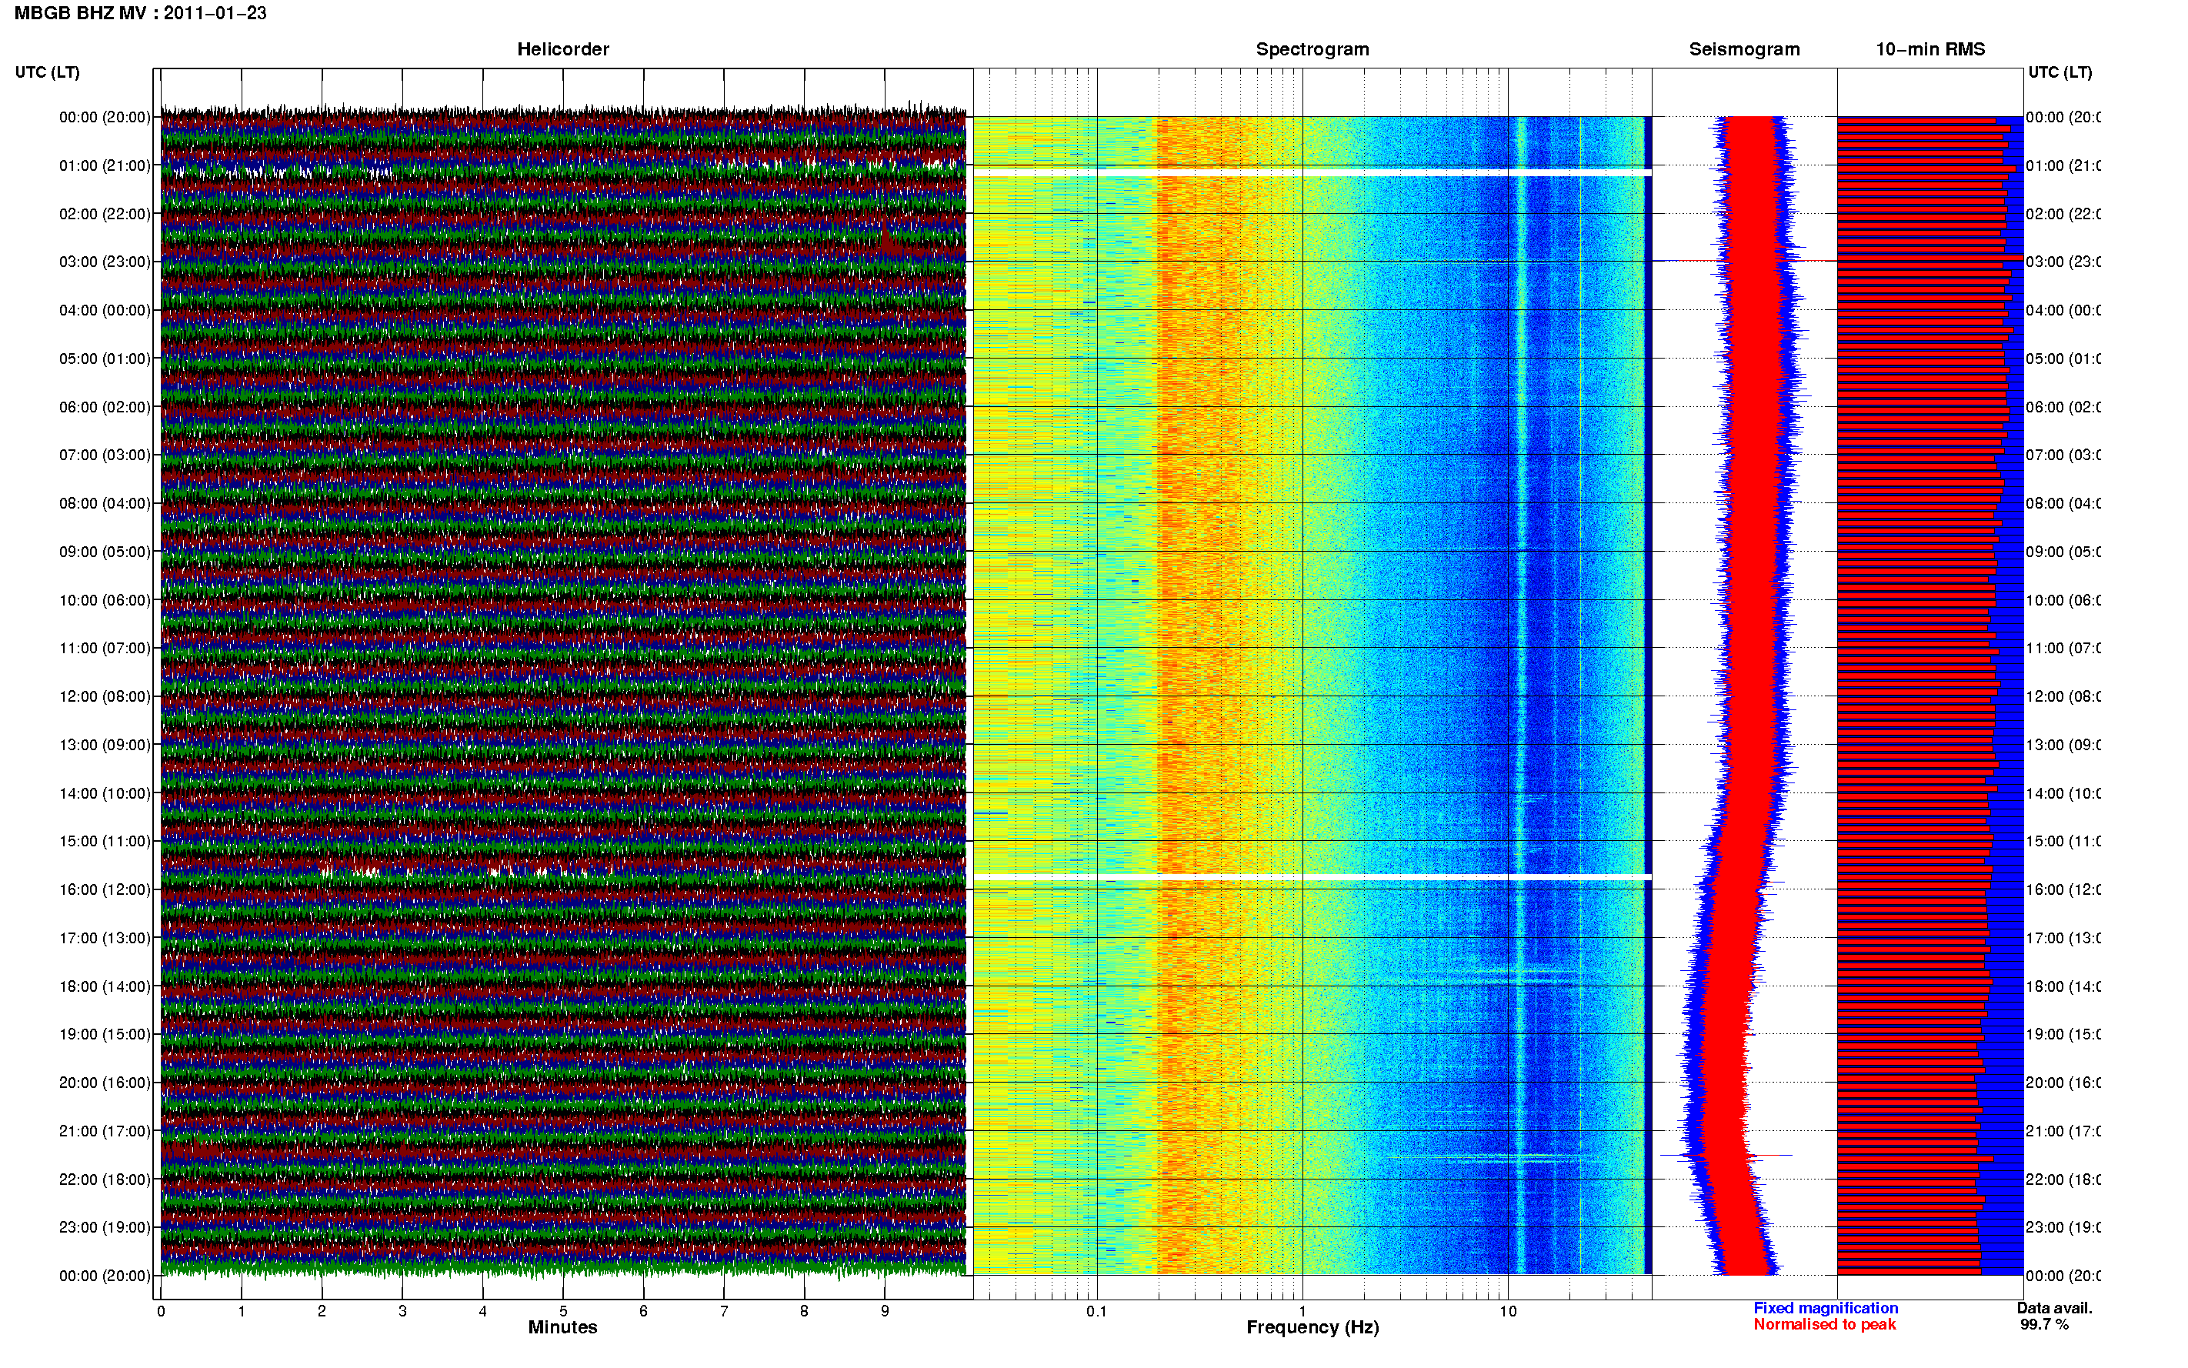Click the red seismogram spike at 03:00

coord(1750,261)
